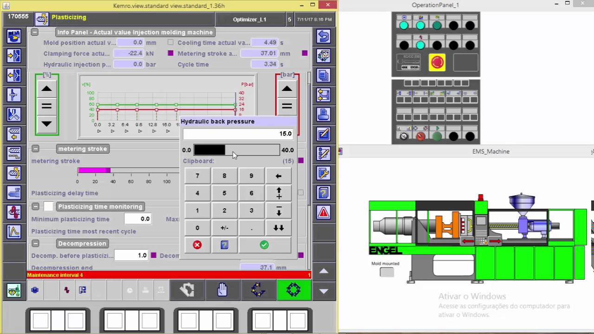Open the wrench setup icon in right sidebar
This screenshot has width=594, height=334.
(x=323, y=173)
